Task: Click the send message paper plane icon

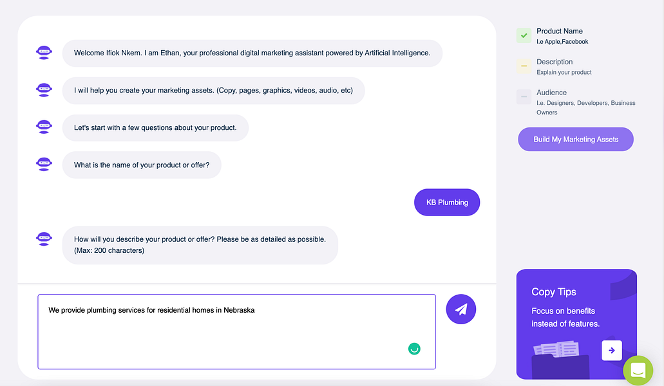Action: (x=460, y=309)
